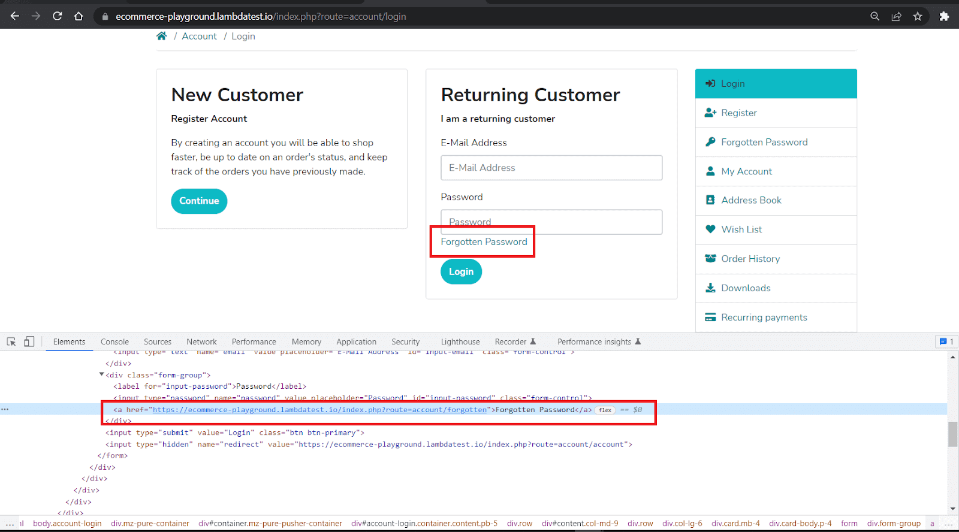The width and height of the screenshot is (959, 532).
Task: Open Downloads in sidebar
Action: coord(776,288)
